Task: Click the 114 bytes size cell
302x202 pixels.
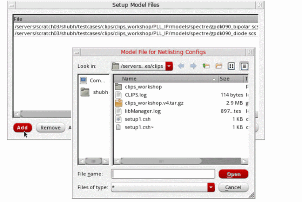Action: 232,95
